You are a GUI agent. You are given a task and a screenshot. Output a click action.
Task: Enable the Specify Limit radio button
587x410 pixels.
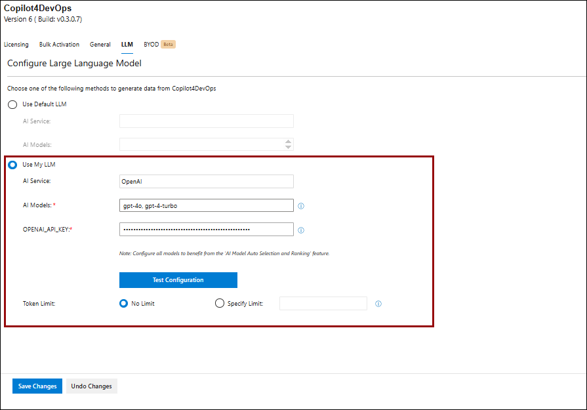[220, 304]
